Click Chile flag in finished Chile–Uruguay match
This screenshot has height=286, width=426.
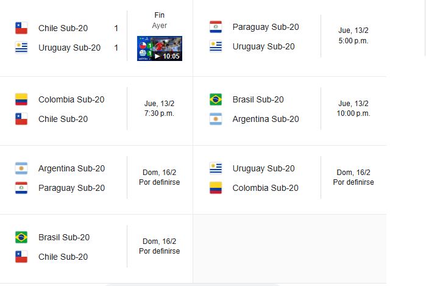(21, 28)
